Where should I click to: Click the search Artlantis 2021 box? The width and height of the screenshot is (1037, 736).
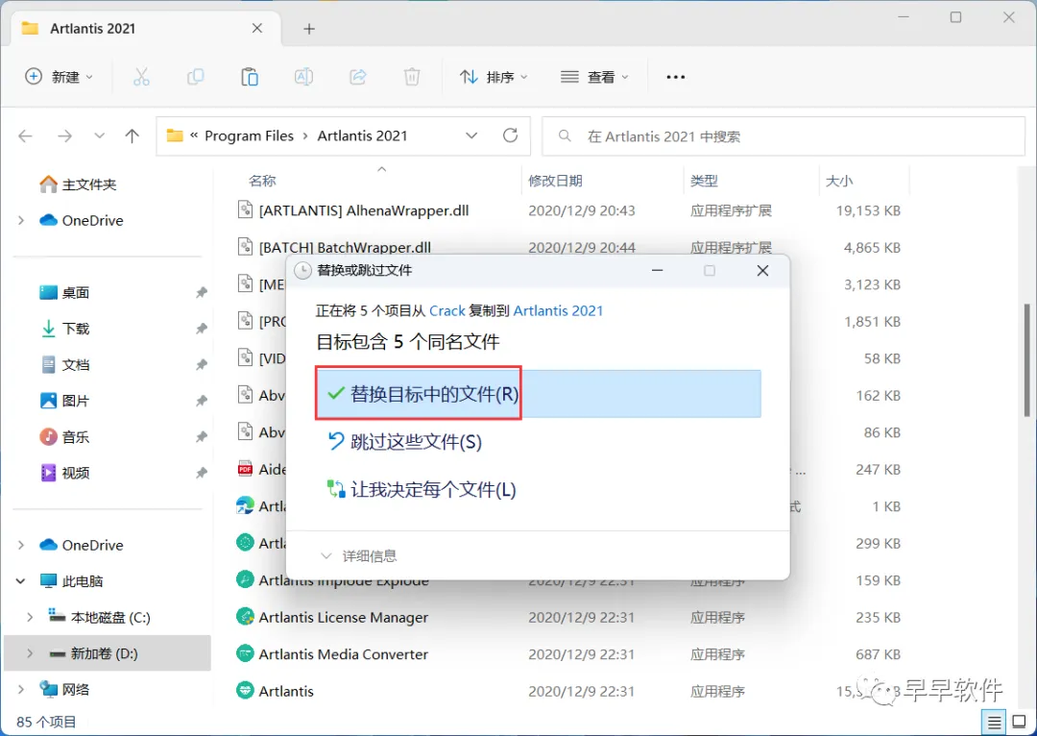tap(784, 136)
